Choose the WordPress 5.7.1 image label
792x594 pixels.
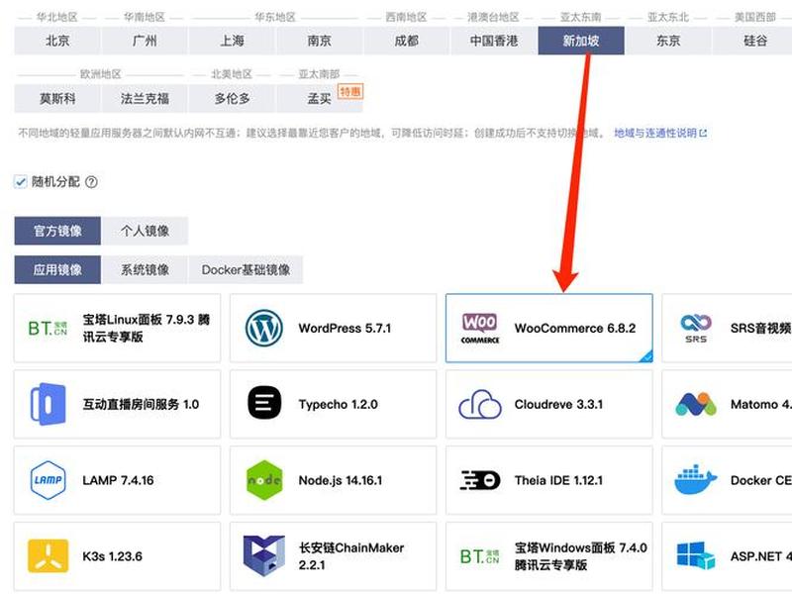pos(345,329)
